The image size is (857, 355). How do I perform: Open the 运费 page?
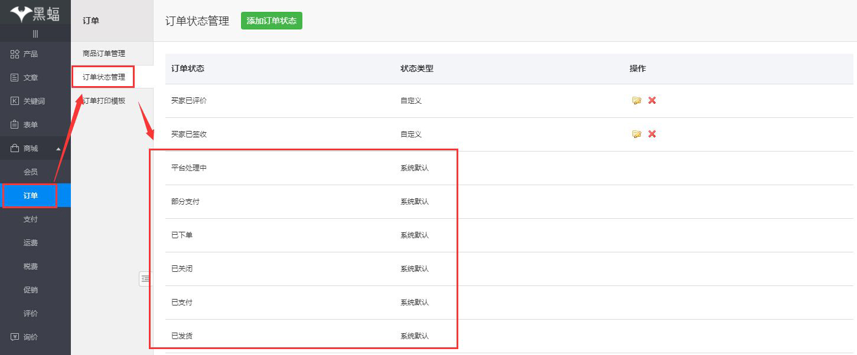click(x=31, y=243)
